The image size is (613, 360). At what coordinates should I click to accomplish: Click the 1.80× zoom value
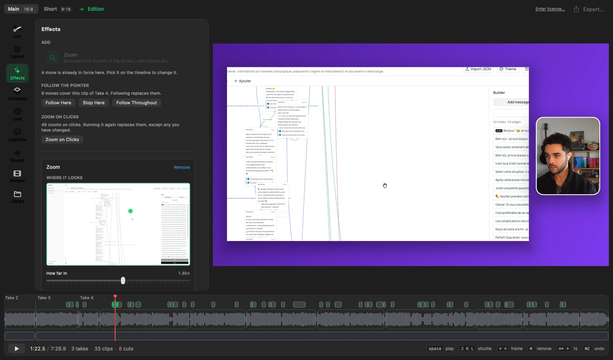pos(184,273)
